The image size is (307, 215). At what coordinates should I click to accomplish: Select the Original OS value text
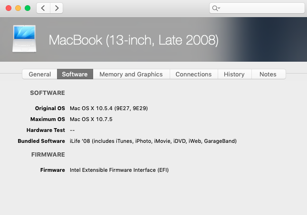tap(109, 108)
